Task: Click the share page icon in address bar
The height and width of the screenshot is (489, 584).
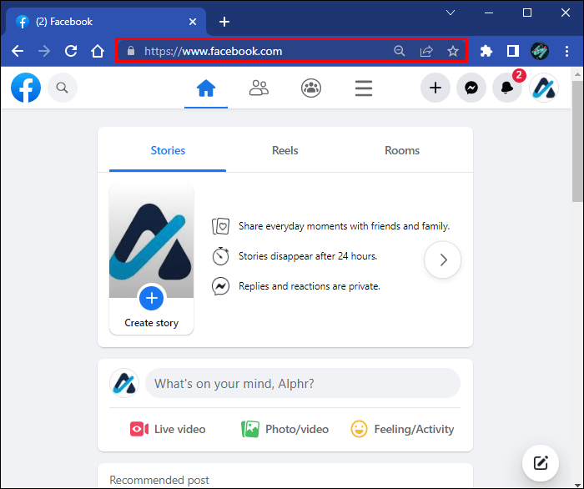Action: click(426, 51)
